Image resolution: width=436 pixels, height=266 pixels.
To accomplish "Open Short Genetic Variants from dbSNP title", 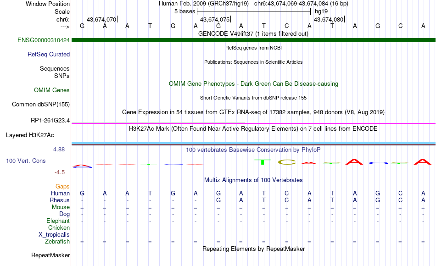I will tap(253, 98).
